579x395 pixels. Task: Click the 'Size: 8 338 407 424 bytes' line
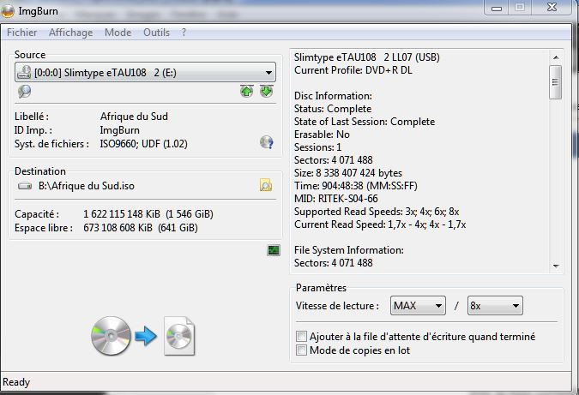pos(348,172)
